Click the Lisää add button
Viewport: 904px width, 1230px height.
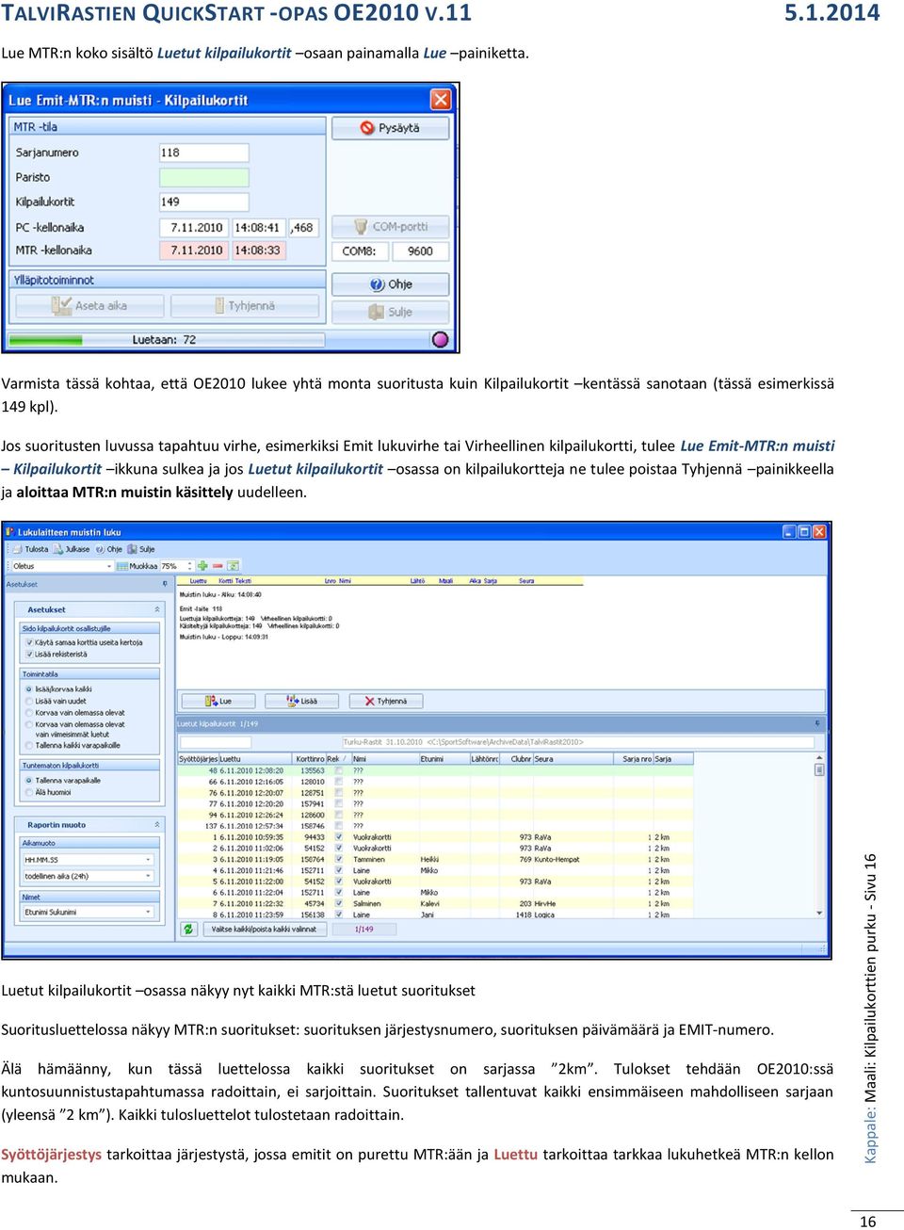[302, 701]
